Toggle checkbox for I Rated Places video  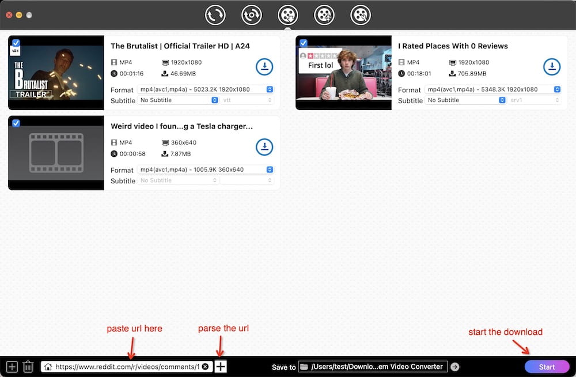(304, 43)
